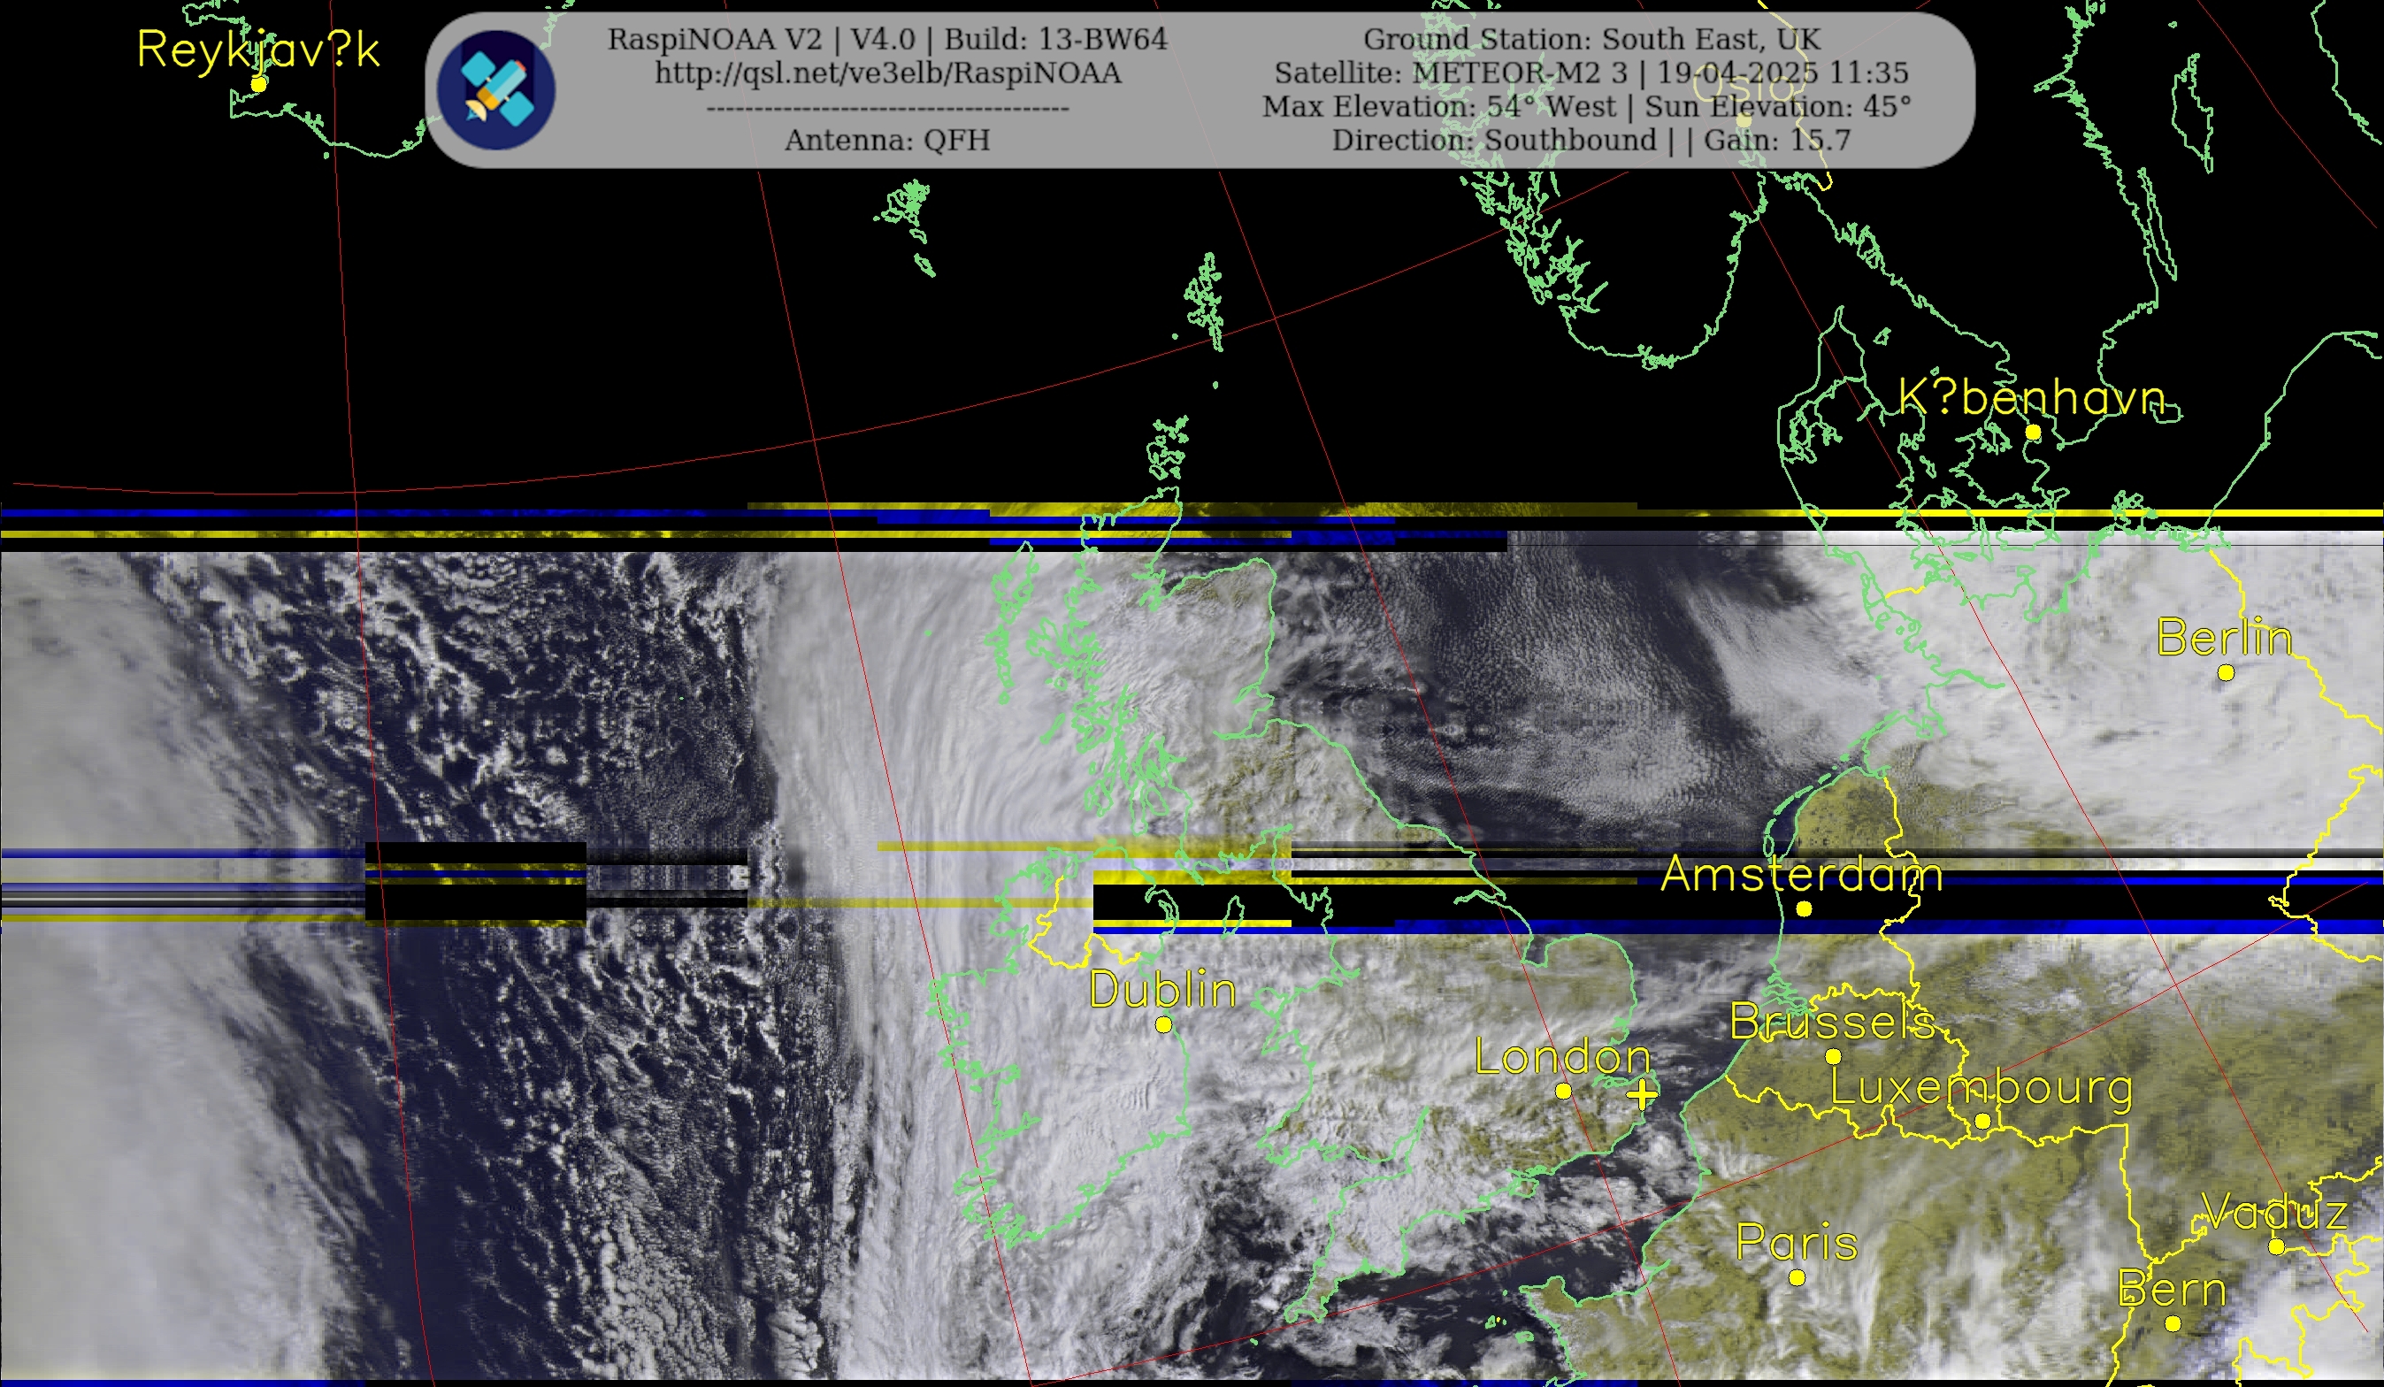Click the Reykjav?k map label
The height and width of the screenshot is (1387, 2384).
point(258,50)
